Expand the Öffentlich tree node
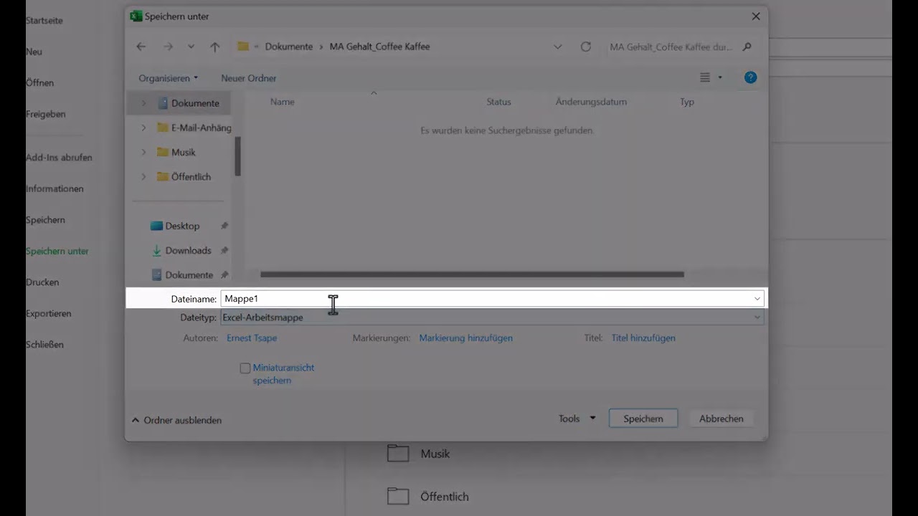 pos(143,176)
